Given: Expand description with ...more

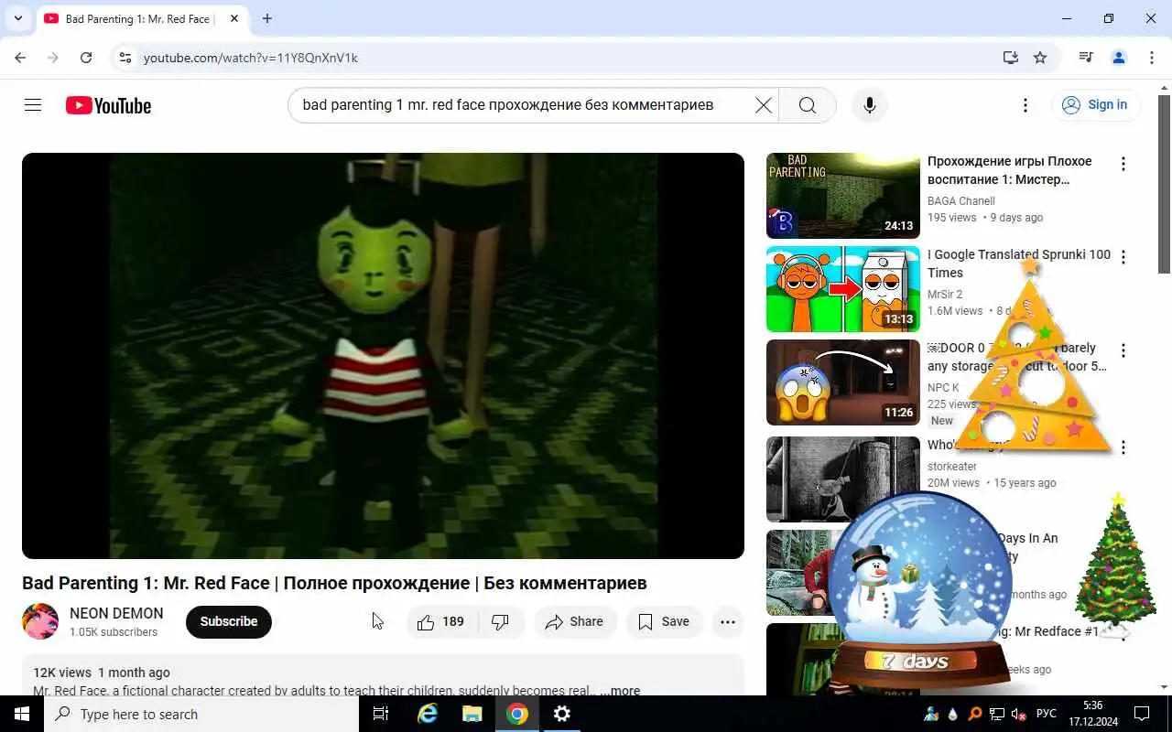Looking at the screenshot, I should tap(621, 691).
